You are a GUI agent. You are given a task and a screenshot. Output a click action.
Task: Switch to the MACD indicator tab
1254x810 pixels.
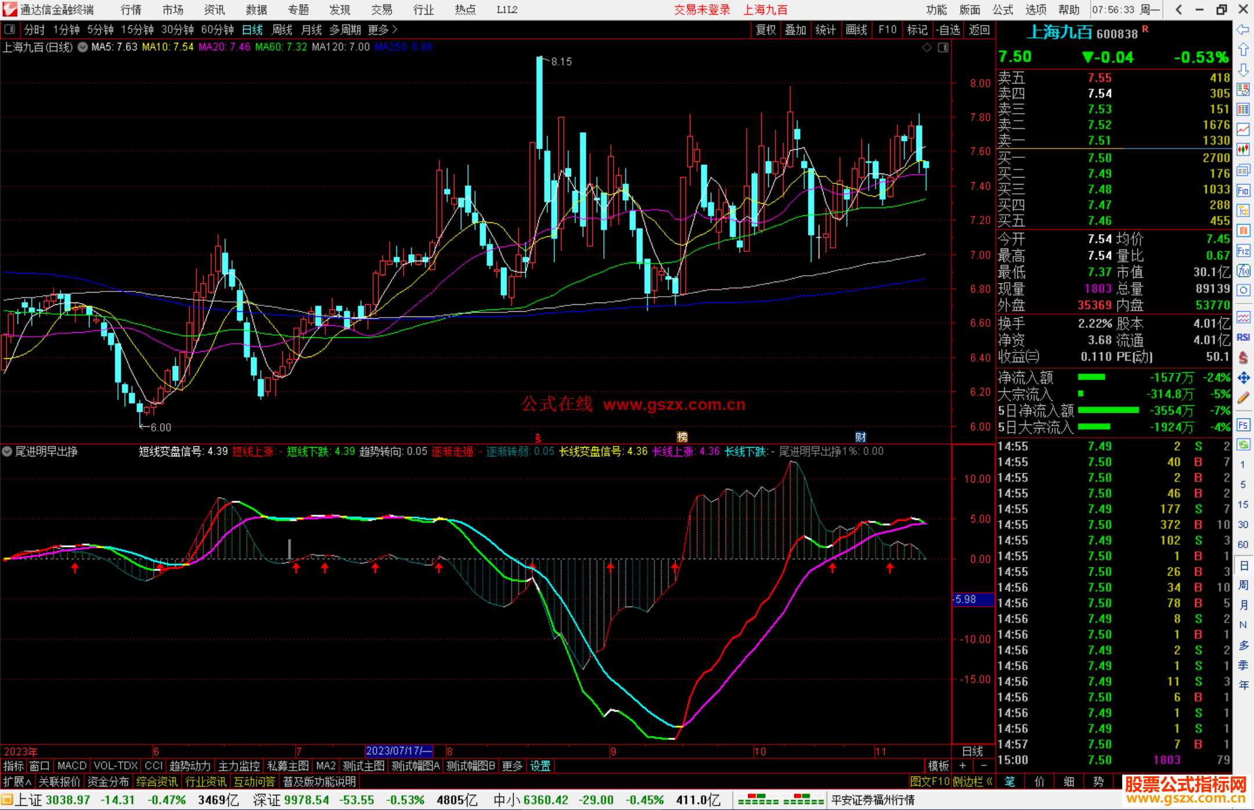click(x=72, y=766)
